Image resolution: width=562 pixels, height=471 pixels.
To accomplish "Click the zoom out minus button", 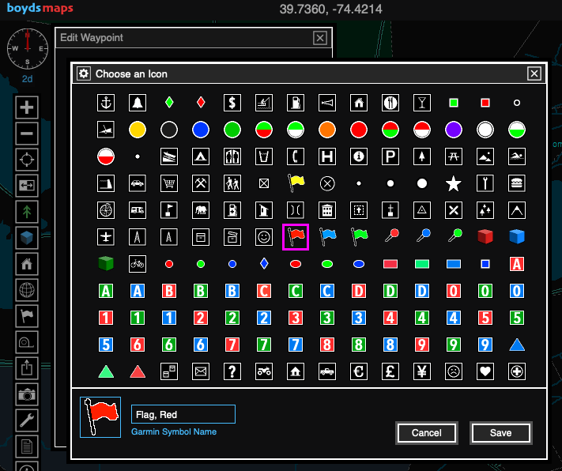I will 27,134.
